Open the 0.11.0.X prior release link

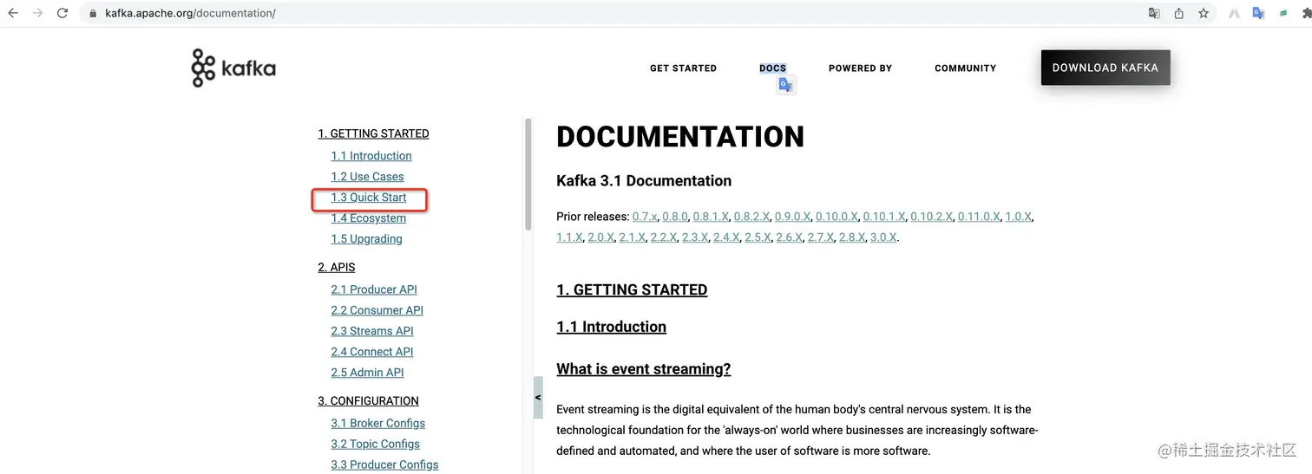pos(979,217)
